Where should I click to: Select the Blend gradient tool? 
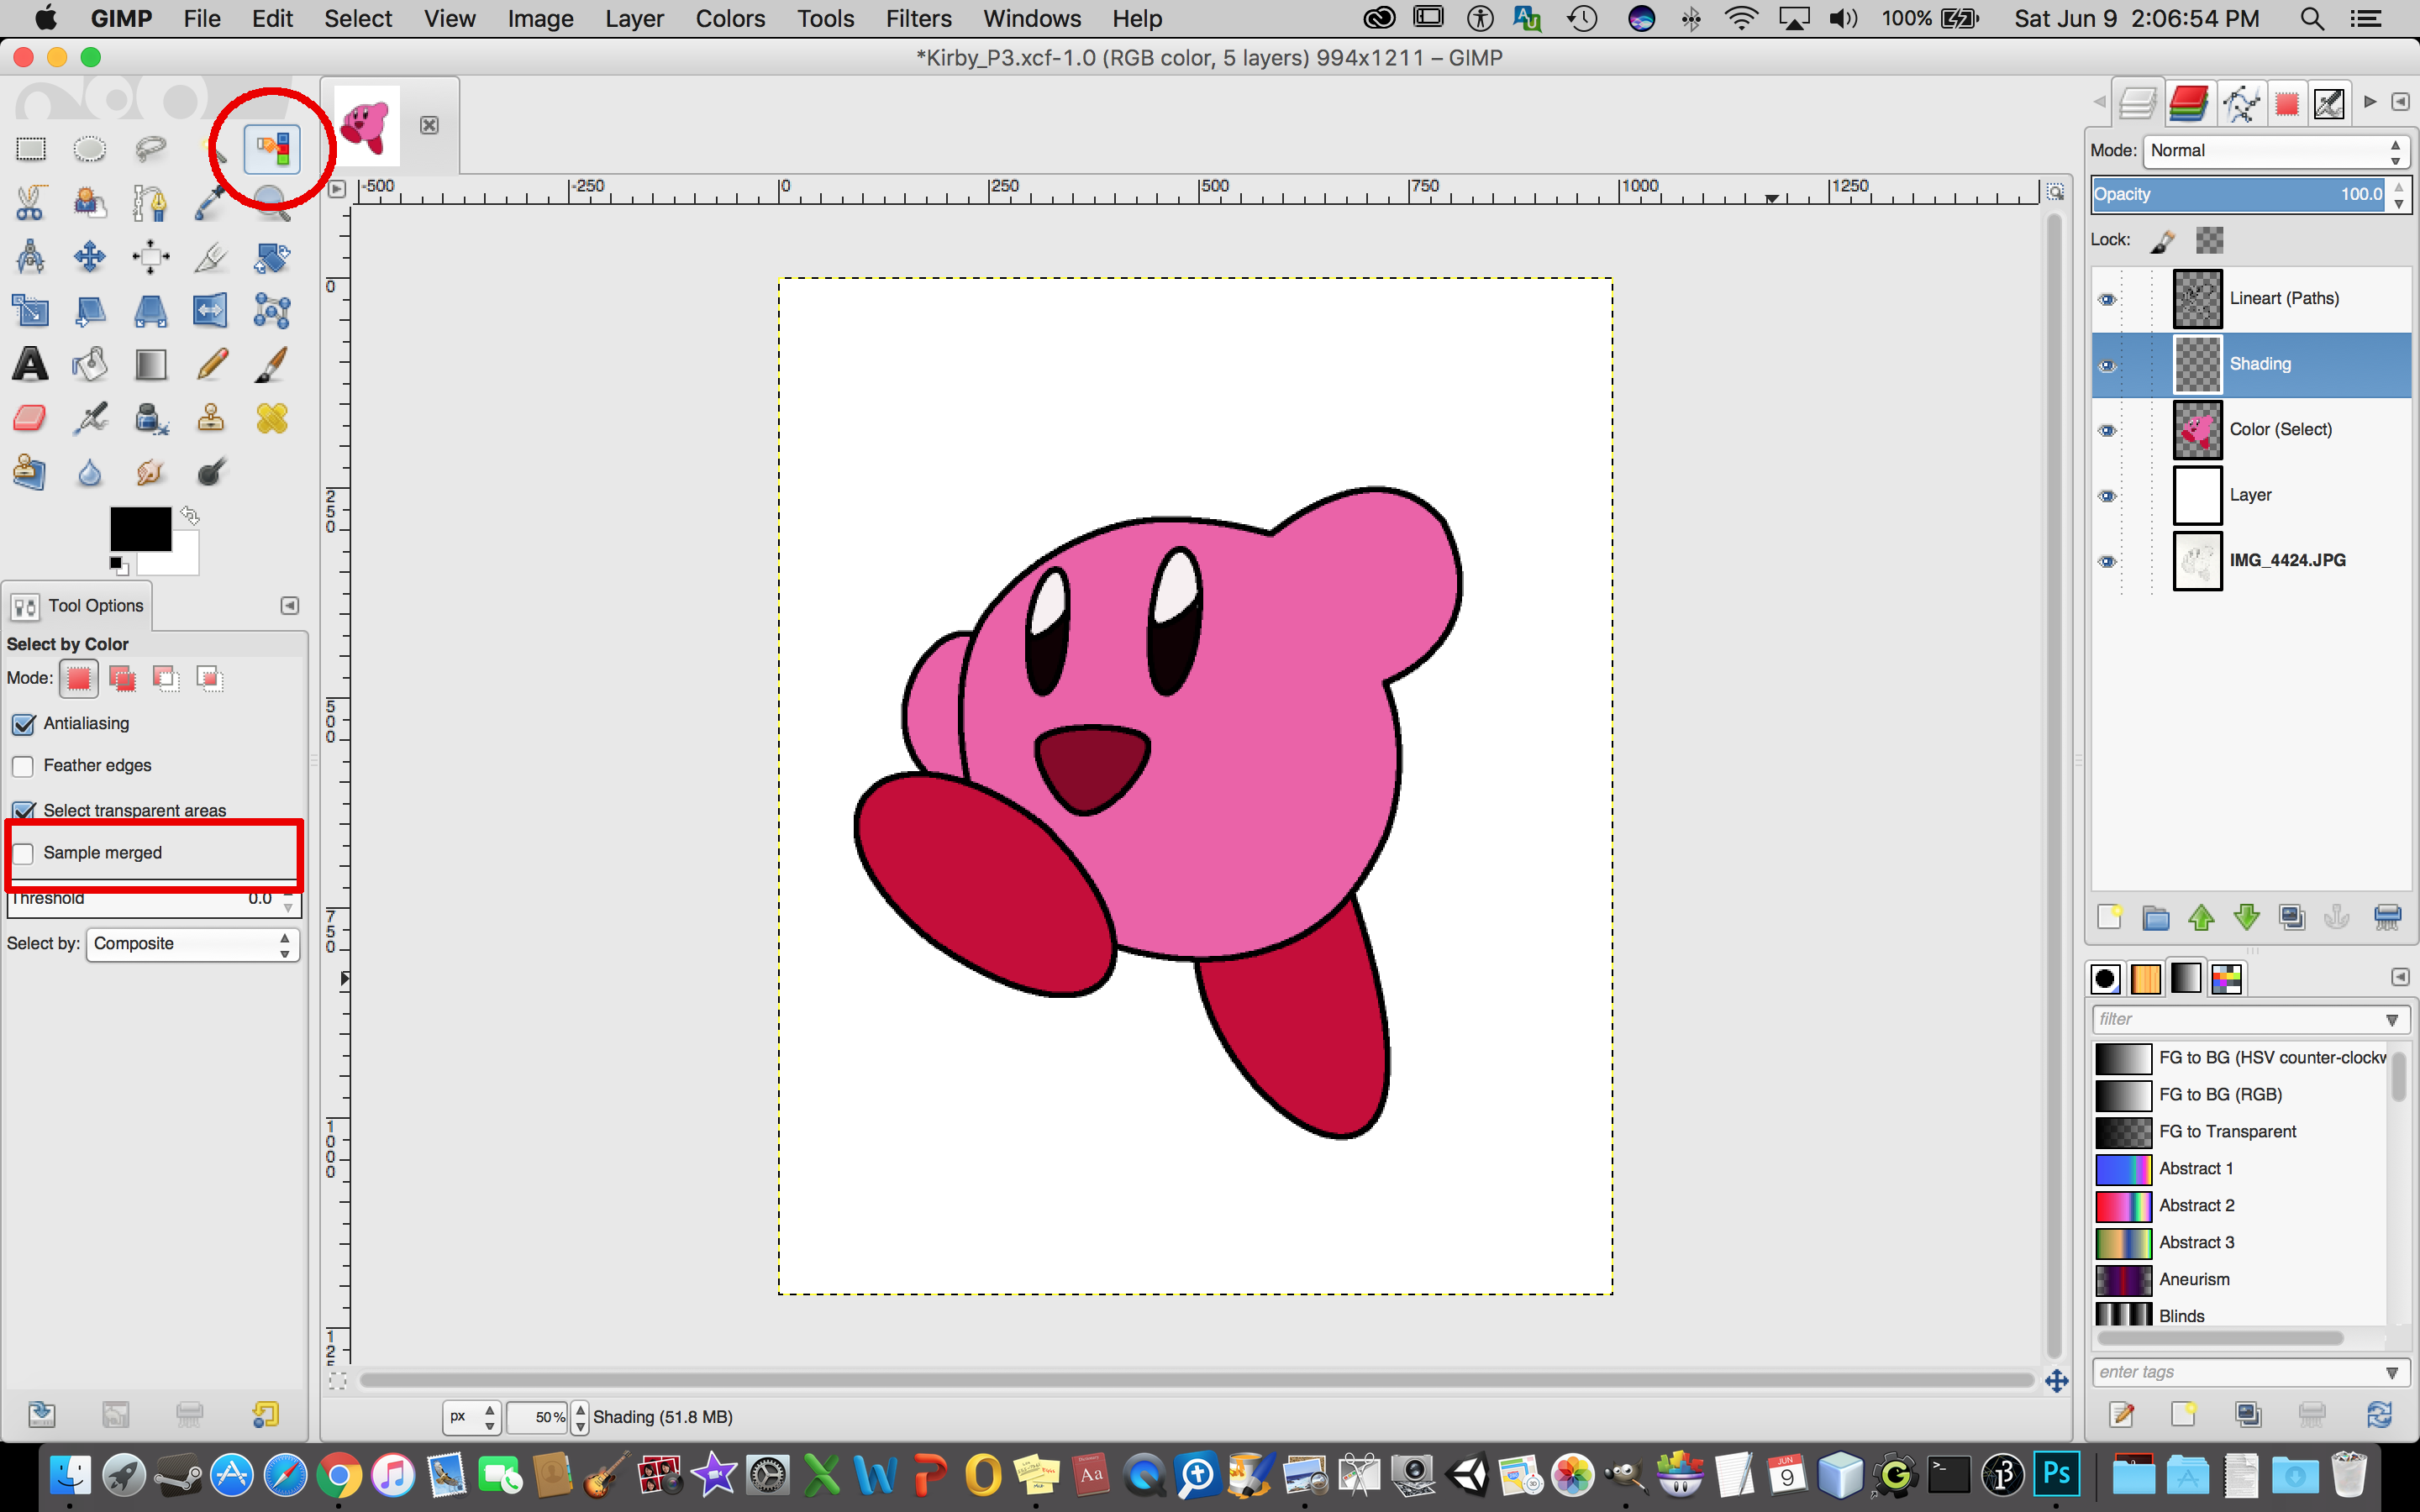[150, 365]
